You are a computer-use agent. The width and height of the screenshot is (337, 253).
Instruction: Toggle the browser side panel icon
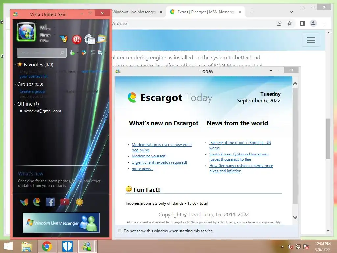pos(303,23)
